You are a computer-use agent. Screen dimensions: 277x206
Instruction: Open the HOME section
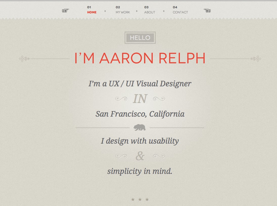pos(91,12)
